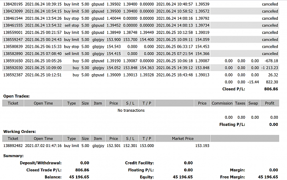Click market price 153.193
The width and height of the screenshot is (287, 180).
202,146
